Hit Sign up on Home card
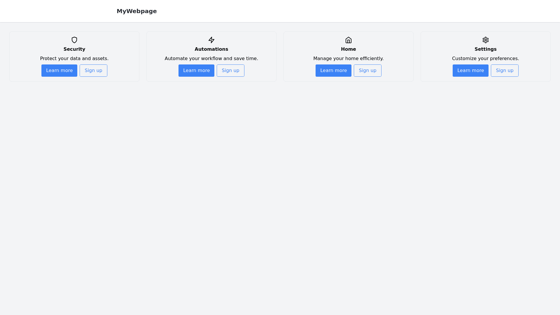 (367, 71)
